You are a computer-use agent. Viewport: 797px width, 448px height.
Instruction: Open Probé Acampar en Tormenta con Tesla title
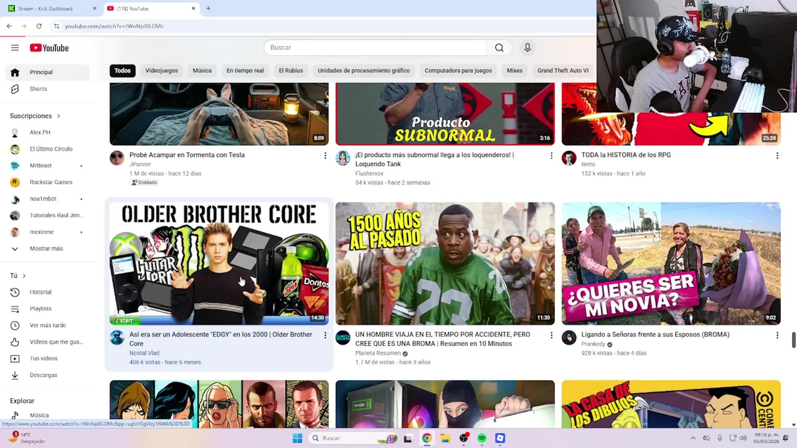click(187, 155)
